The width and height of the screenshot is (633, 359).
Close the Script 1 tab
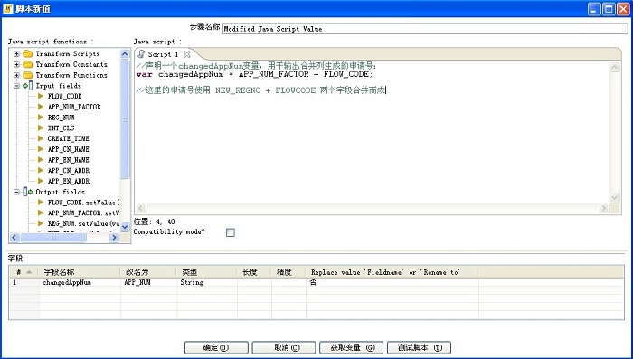point(186,53)
